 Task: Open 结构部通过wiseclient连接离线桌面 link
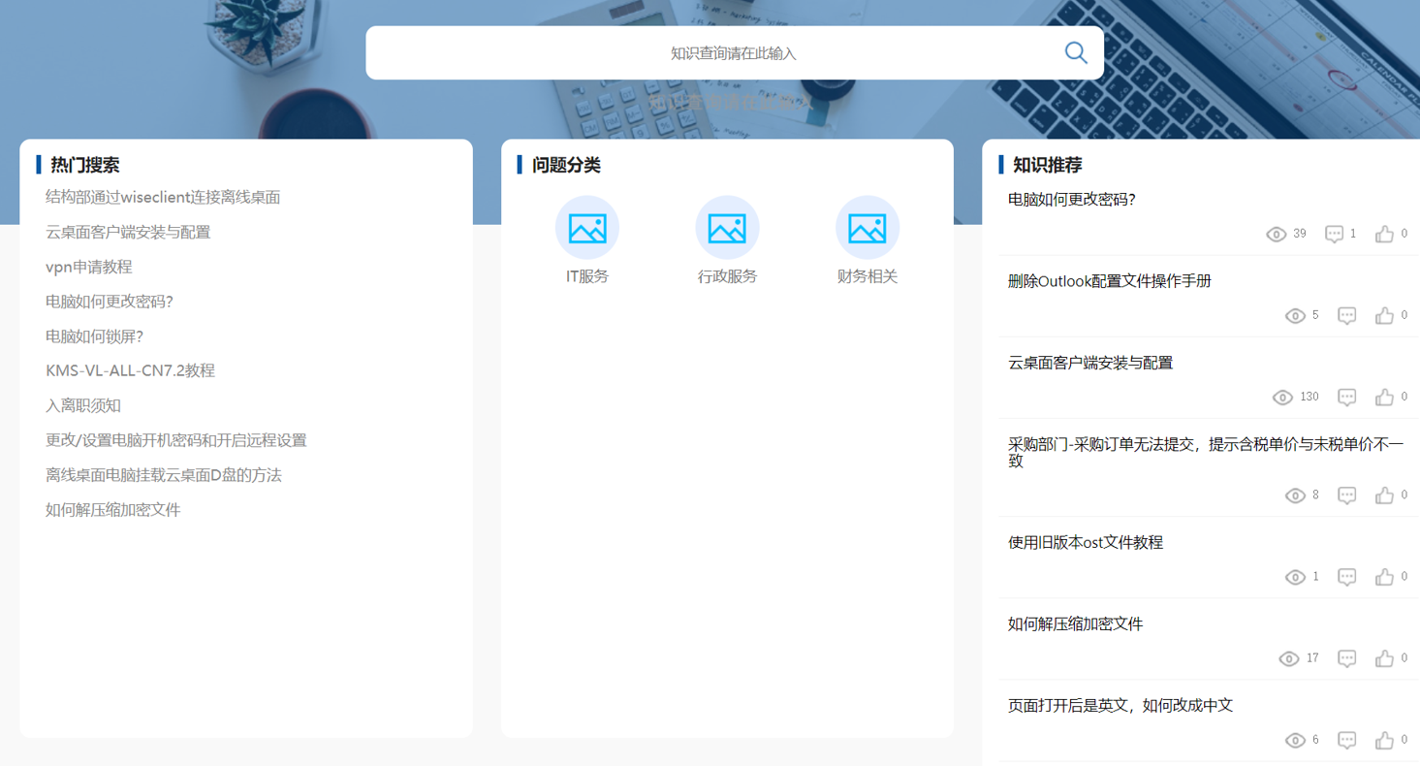point(163,197)
